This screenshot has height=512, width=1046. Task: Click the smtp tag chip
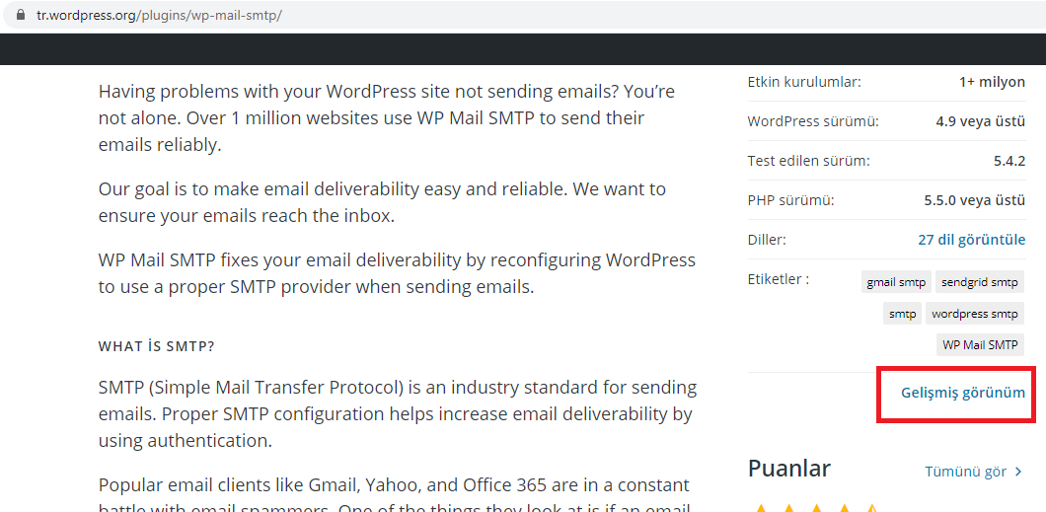click(902, 314)
